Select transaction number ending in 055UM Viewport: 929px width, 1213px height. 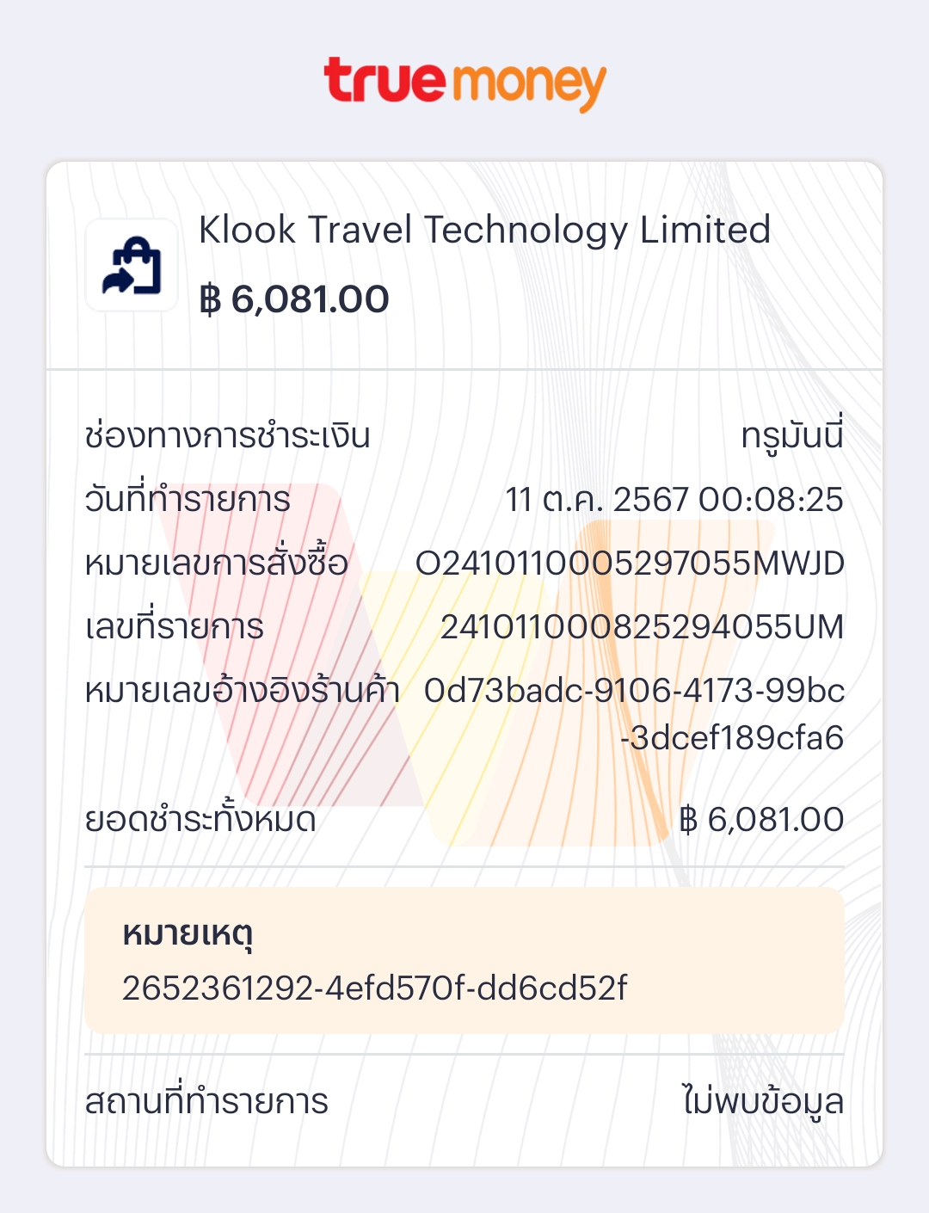tap(642, 627)
